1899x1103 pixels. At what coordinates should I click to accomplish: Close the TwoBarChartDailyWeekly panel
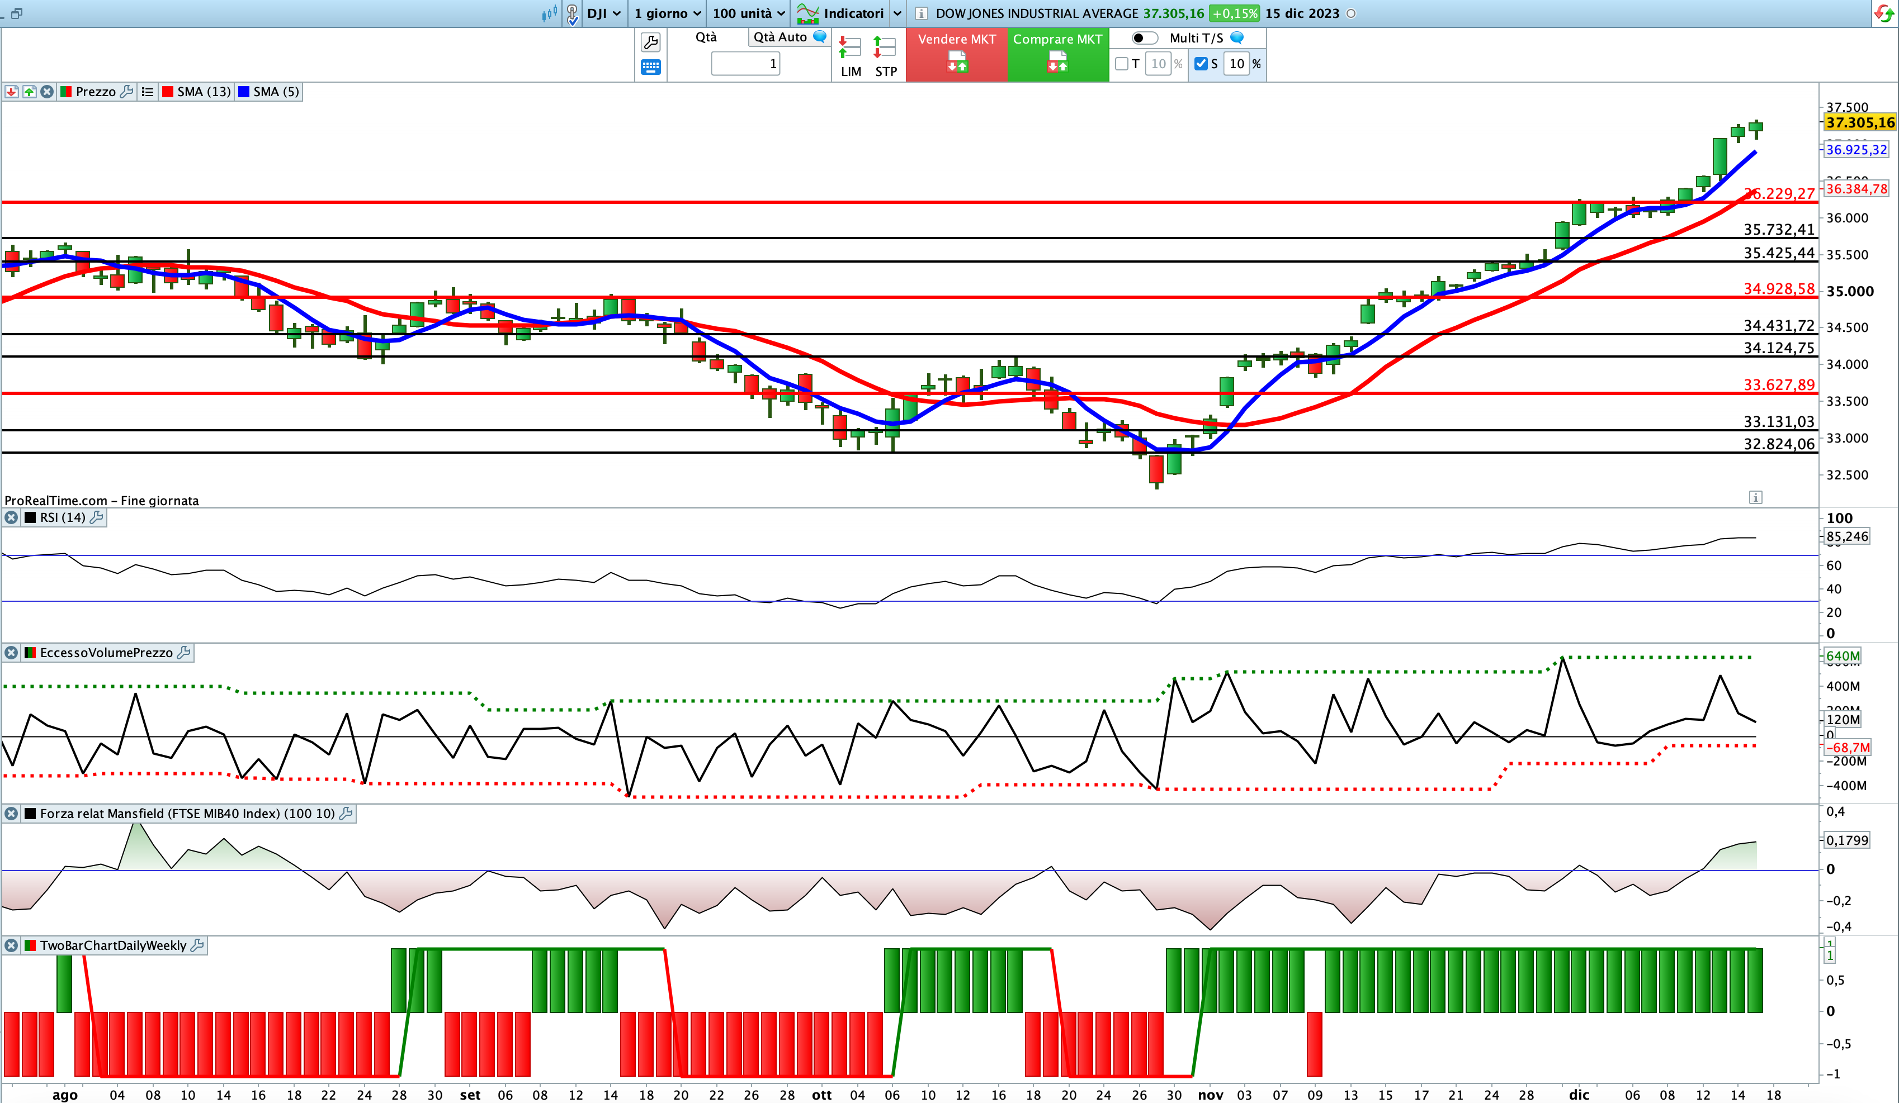coord(11,945)
